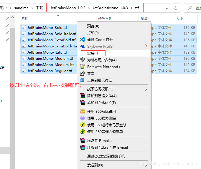Sort by 大小 column header
This screenshot has height=169, width=201.
179,19
